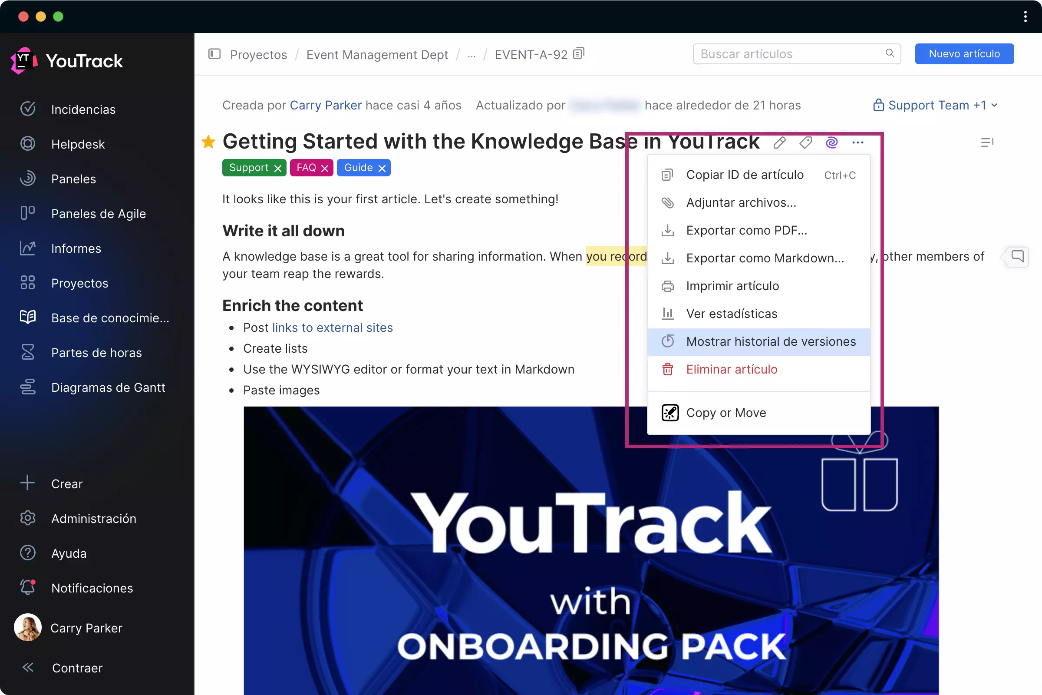The height and width of the screenshot is (695, 1042).
Task: Go to Paneles de Agile
Action: (98, 214)
